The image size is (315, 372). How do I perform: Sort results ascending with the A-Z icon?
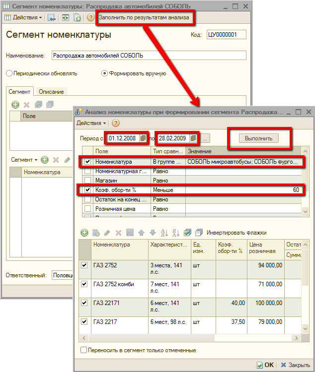[164, 233]
